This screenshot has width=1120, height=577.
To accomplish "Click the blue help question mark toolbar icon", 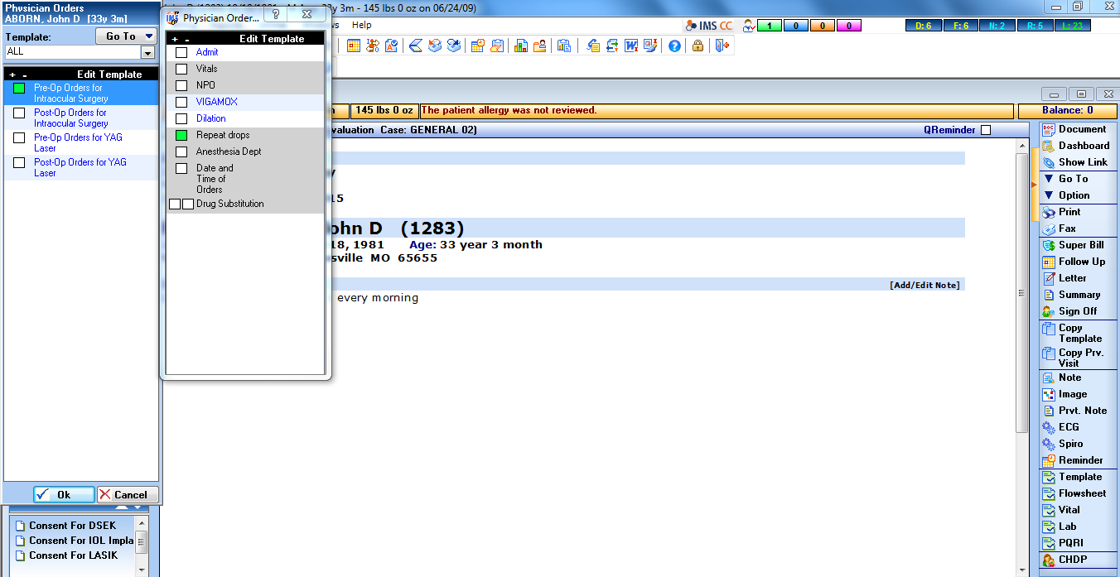I will [674, 46].
